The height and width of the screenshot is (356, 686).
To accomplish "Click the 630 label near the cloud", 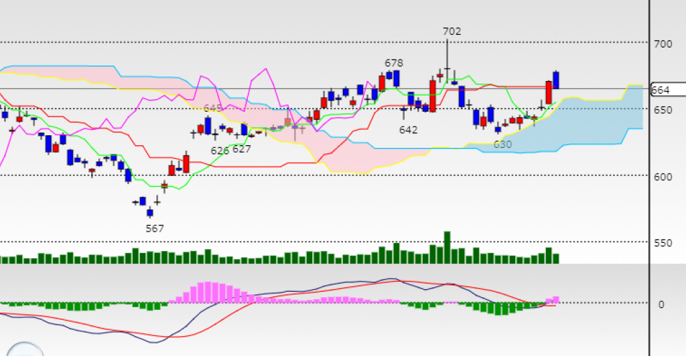I will (502, 145).
